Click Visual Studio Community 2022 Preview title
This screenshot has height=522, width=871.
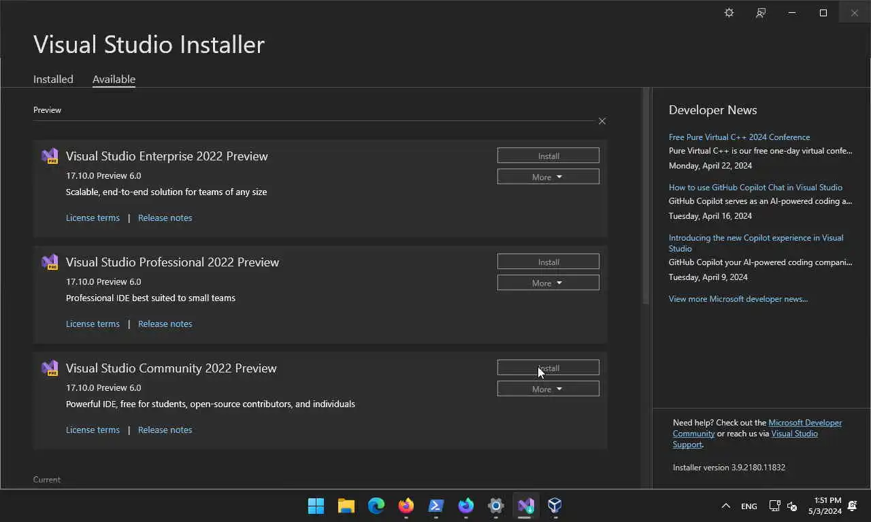171,368
